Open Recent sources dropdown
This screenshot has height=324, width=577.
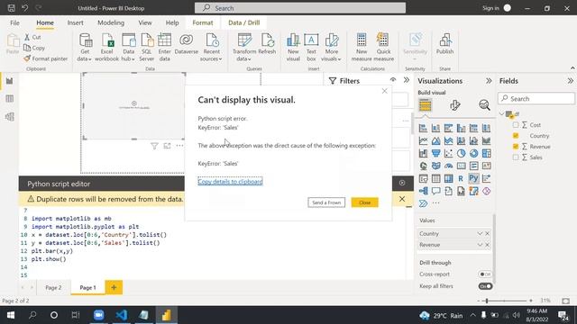pyautogui.click(x=211, y=47)
